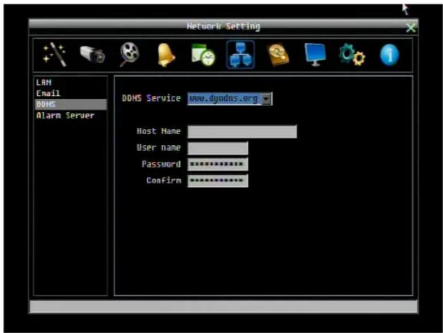
Task: Click the User name input field
Action: click(218, 148)
